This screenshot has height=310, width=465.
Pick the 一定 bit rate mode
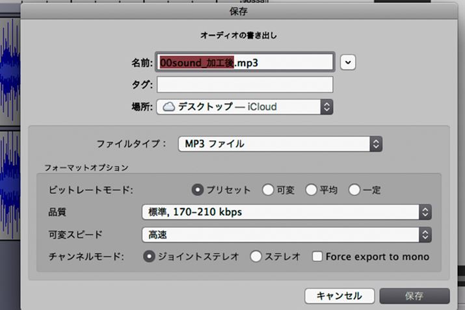pos(354,190)
